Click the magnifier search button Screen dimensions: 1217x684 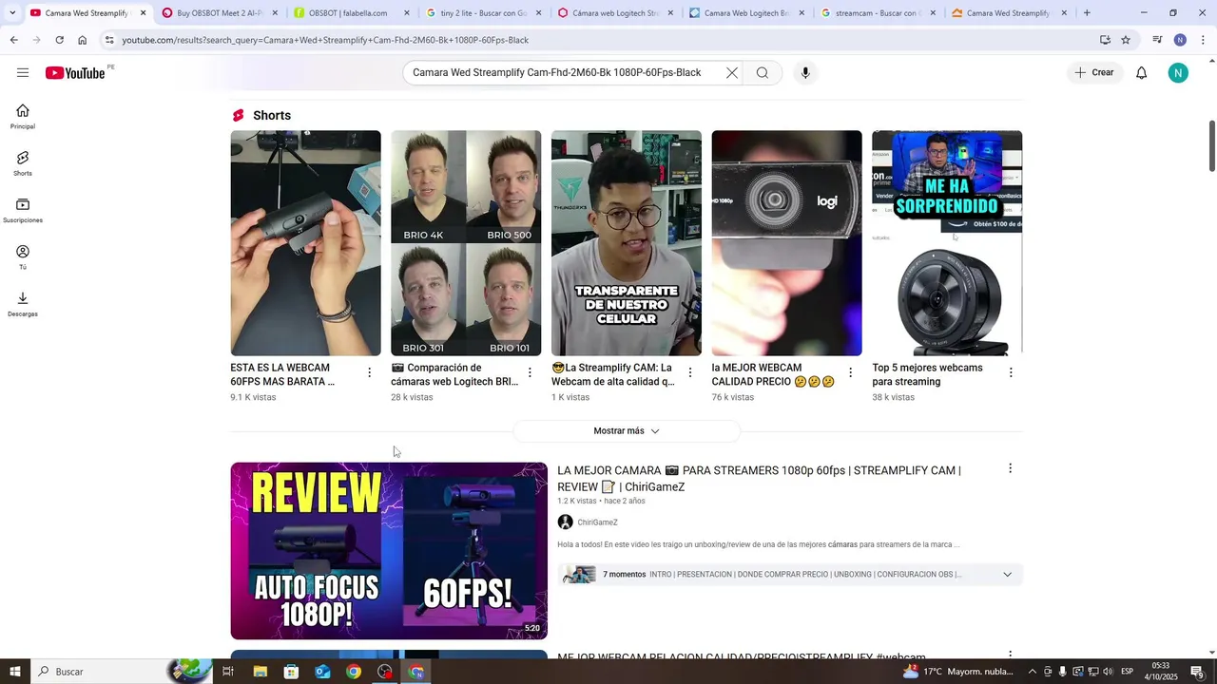[x=763, y=73]
